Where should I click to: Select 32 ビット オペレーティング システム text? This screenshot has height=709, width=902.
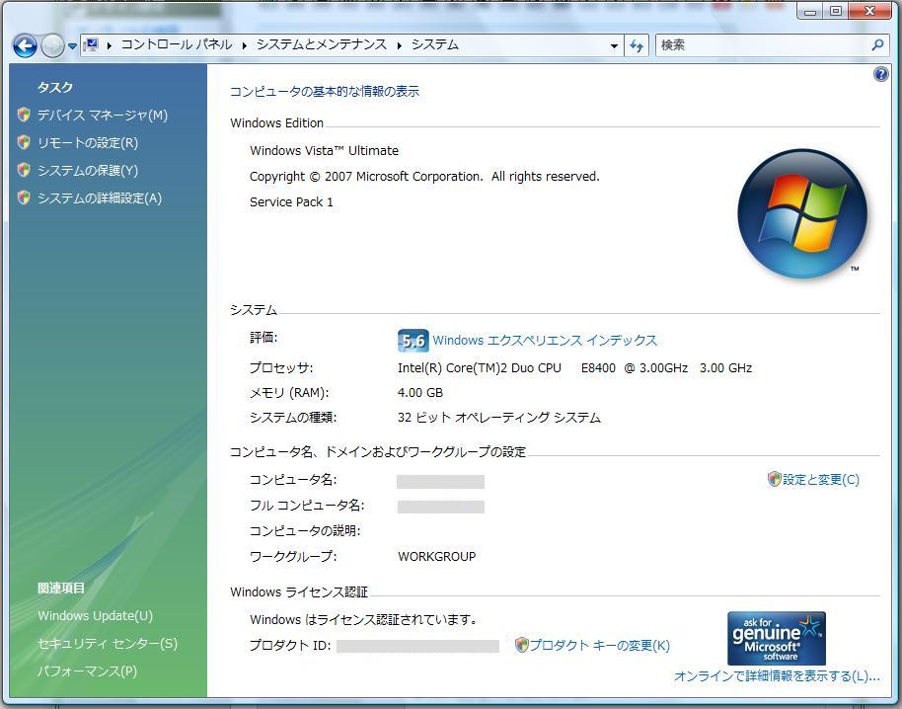499,418
